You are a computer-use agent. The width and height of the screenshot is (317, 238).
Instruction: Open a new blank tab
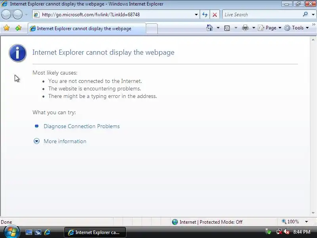coord(152,29)
